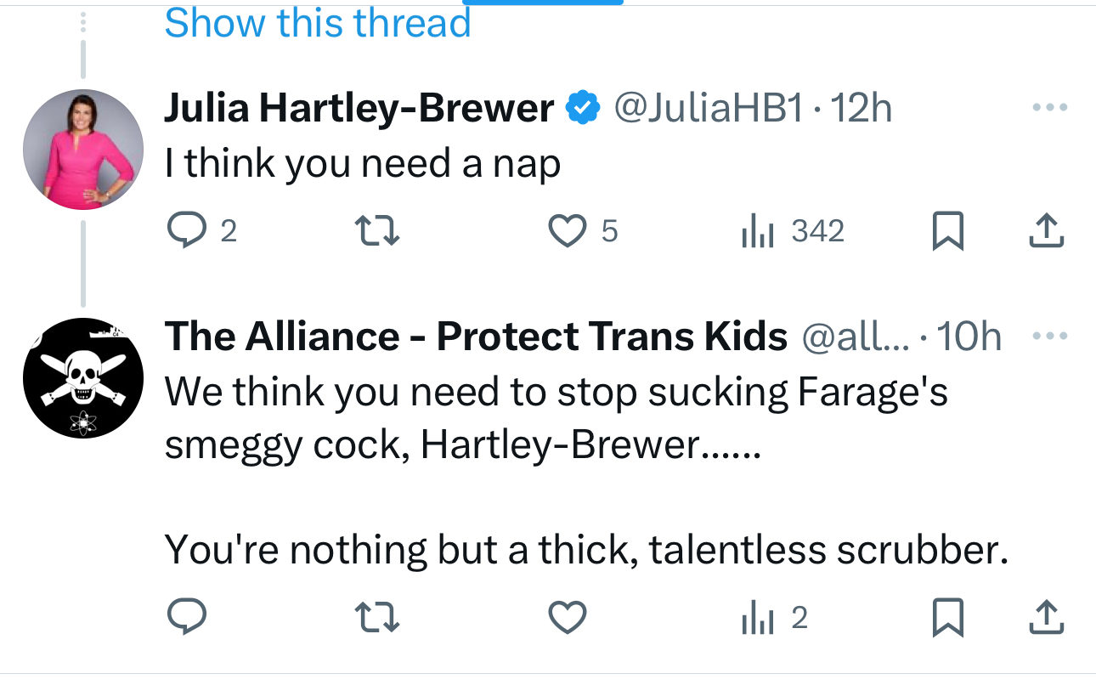Bookmark The Alliance's reply

(x=947, y=618)
